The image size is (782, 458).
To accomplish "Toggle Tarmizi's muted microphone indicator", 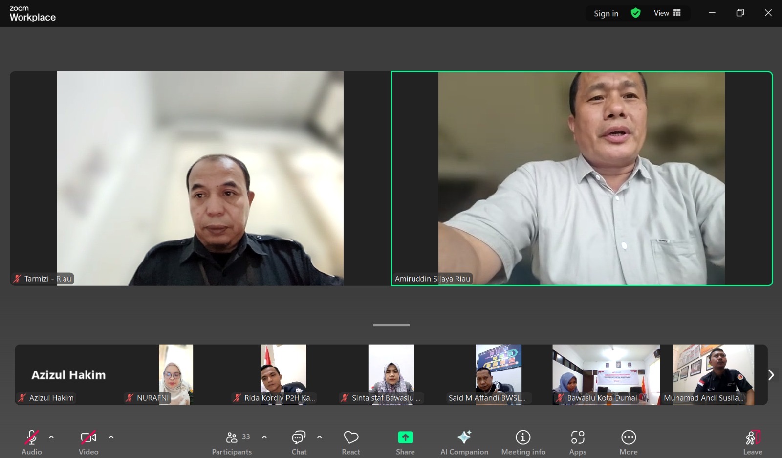I will [x=17, y=278].
